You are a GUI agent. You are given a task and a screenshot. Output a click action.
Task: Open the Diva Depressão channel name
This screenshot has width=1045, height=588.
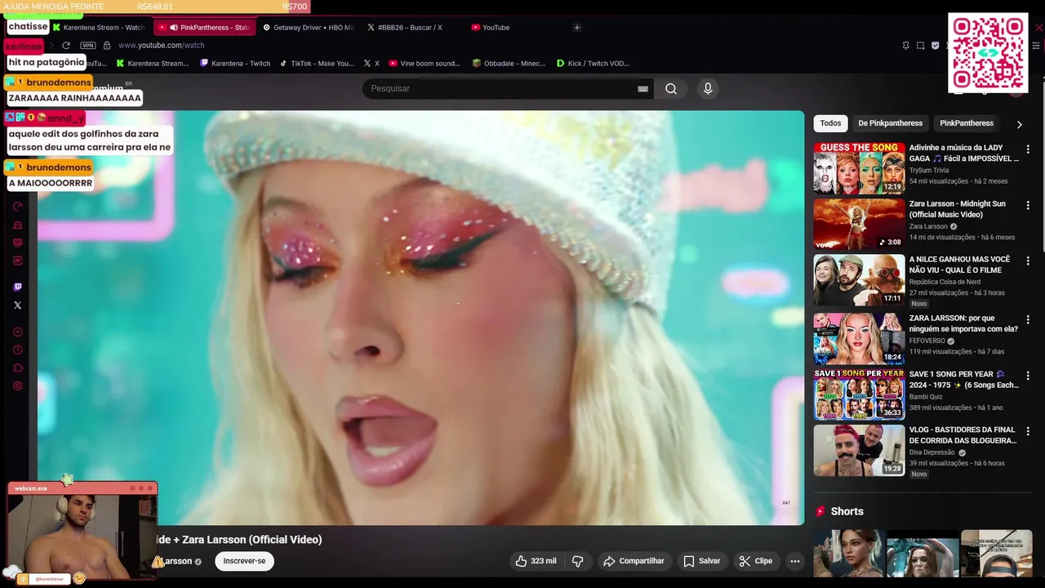click(932, 452)
